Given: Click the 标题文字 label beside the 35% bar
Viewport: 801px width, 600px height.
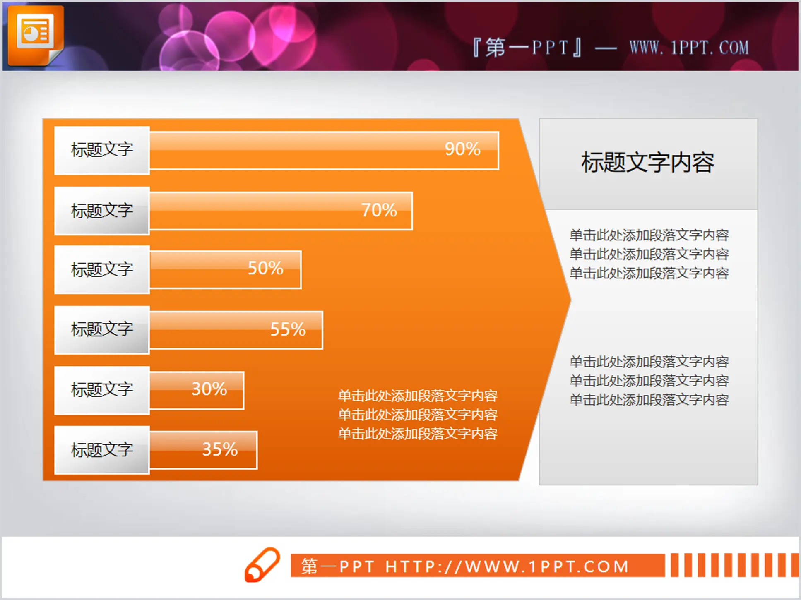Looking at the screenshot, I should pos(102,450).
